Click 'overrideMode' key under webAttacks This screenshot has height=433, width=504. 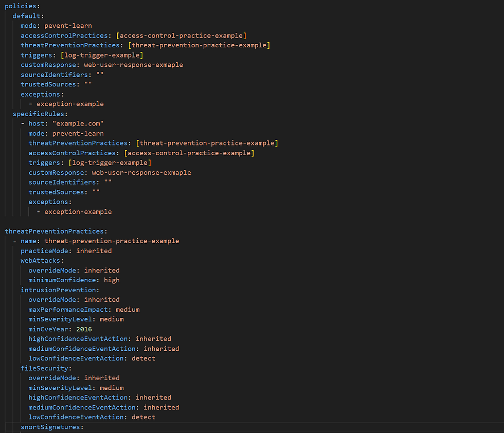coord(52,270)
